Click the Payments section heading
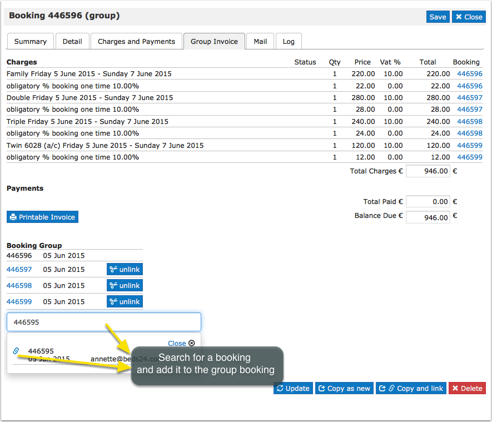 [x=25, y=188]
